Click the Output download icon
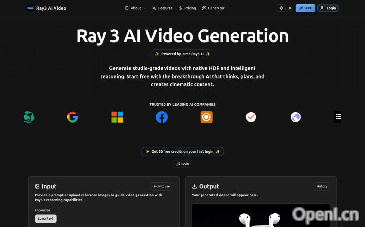The height and width of the screenshot is (227, 365). [x=194, y=186]
